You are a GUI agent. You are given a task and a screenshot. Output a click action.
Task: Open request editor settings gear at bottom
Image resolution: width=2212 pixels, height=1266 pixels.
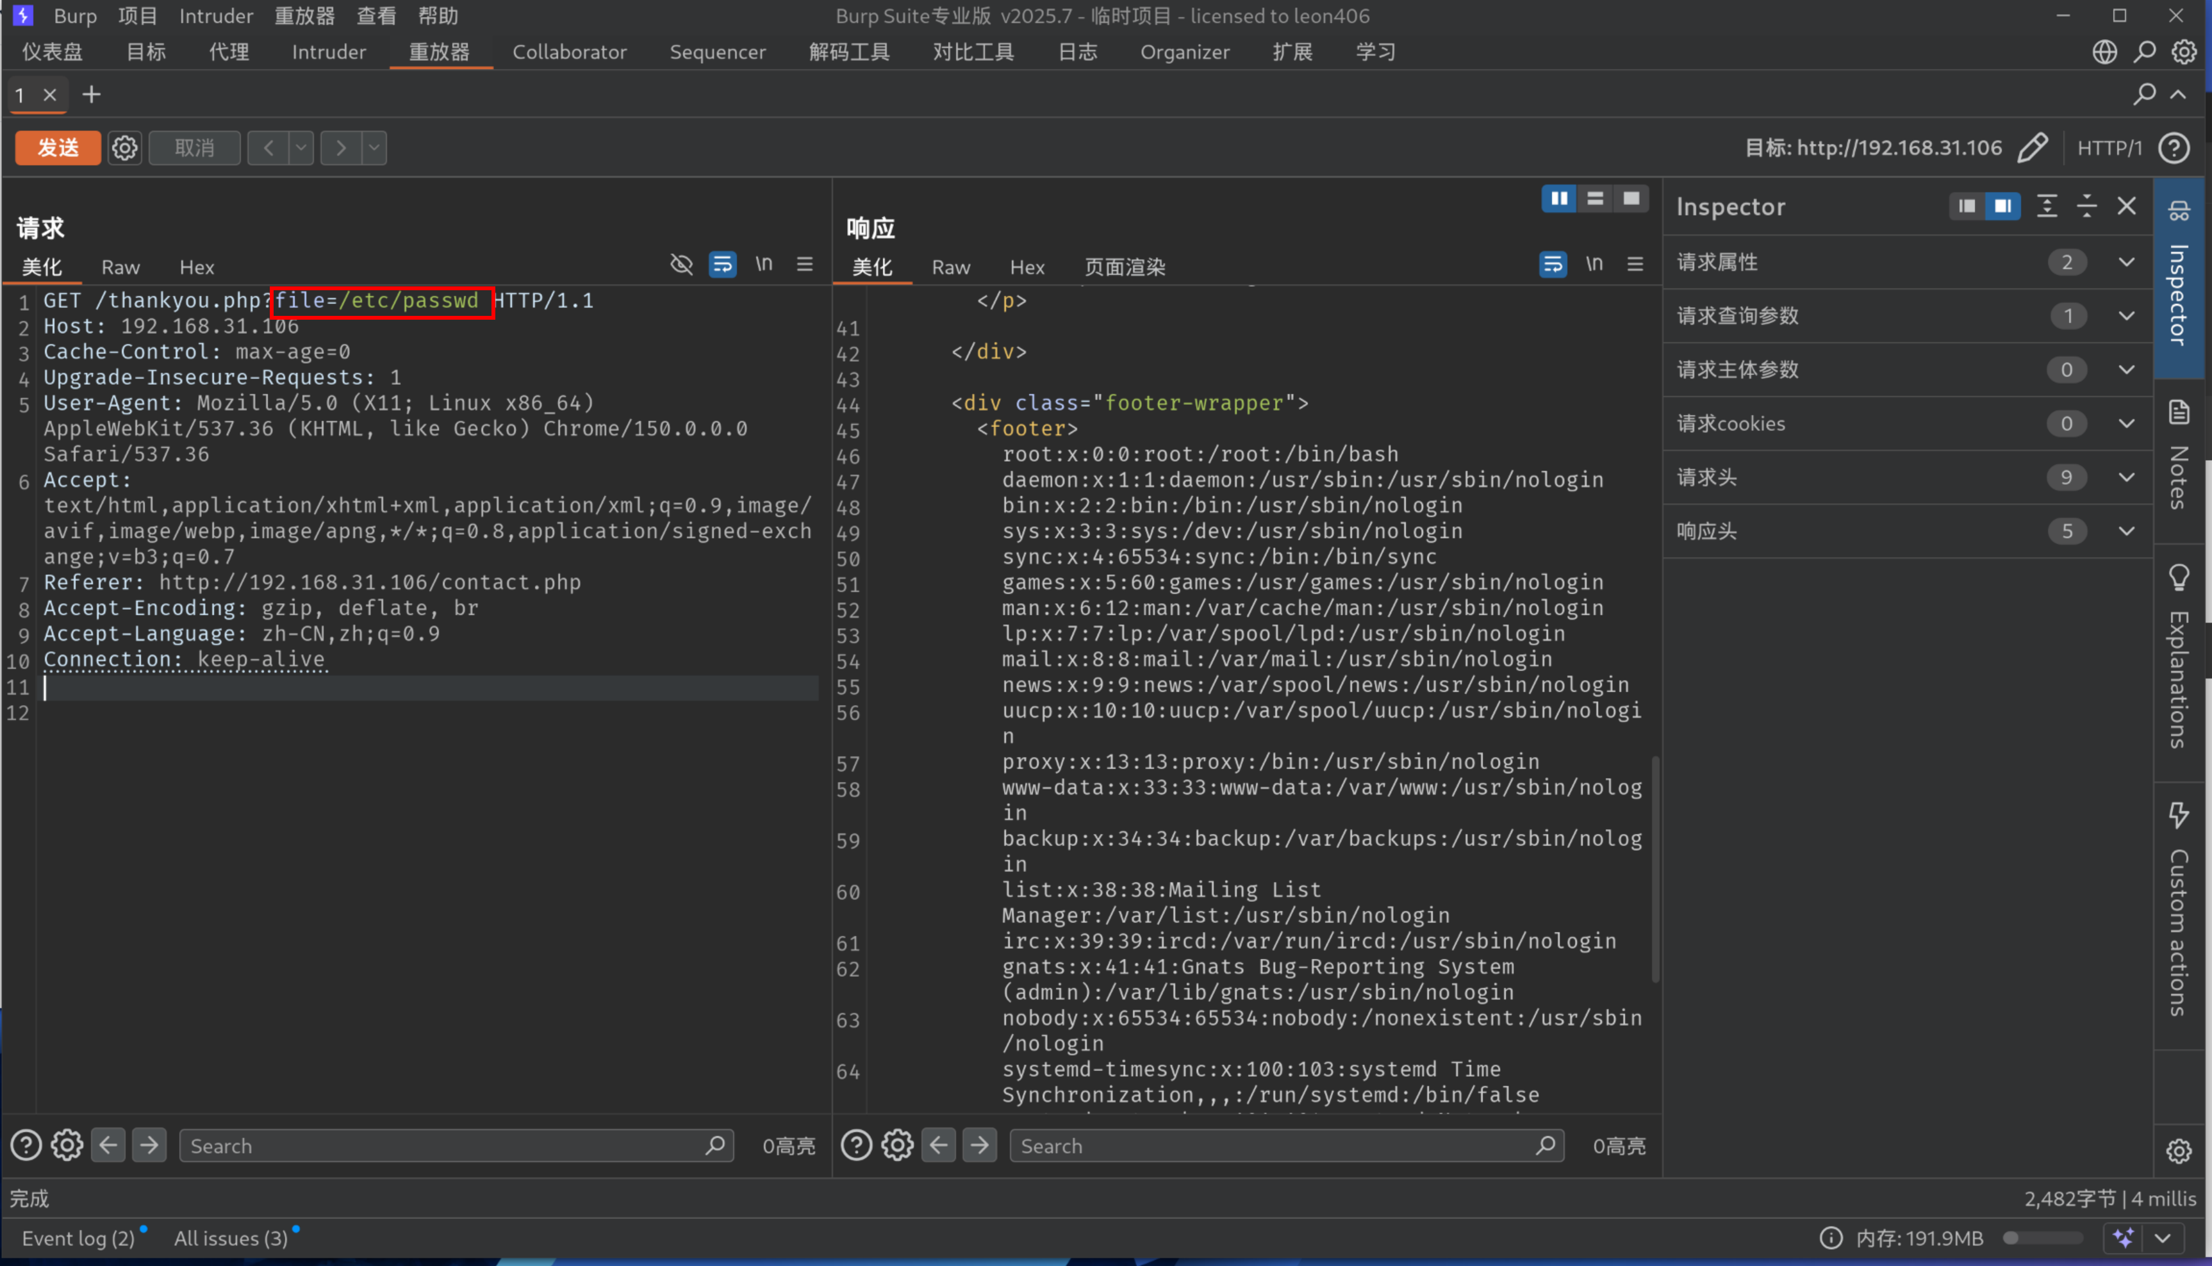tap(67, 1145)
